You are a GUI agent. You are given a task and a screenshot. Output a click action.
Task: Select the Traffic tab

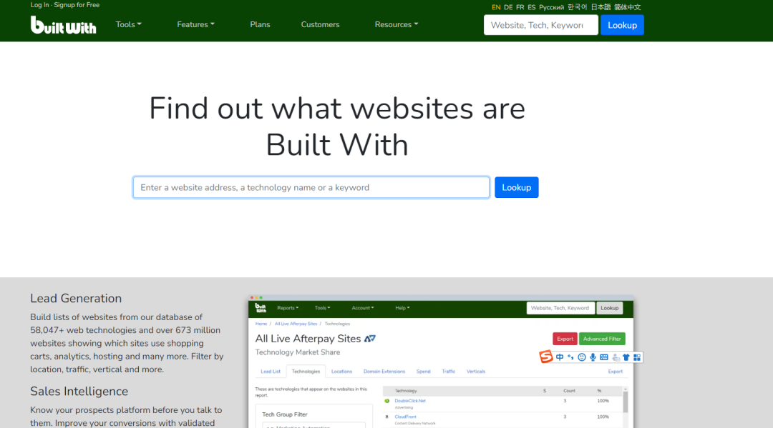449,371
